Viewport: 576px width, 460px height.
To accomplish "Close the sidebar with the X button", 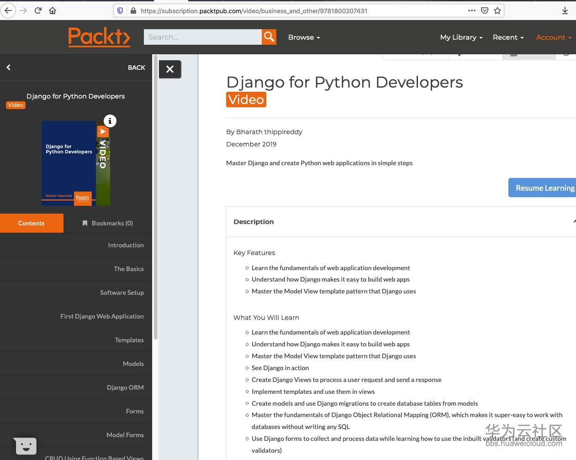I will pyautogui.click(x=170, y=69).
